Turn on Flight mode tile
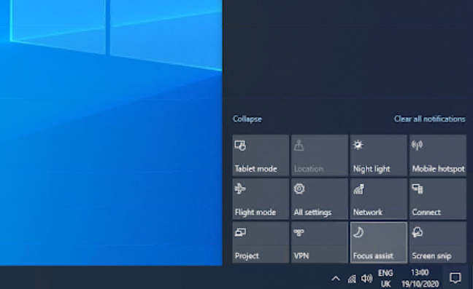The image size is (473, 289). [261, 199]
